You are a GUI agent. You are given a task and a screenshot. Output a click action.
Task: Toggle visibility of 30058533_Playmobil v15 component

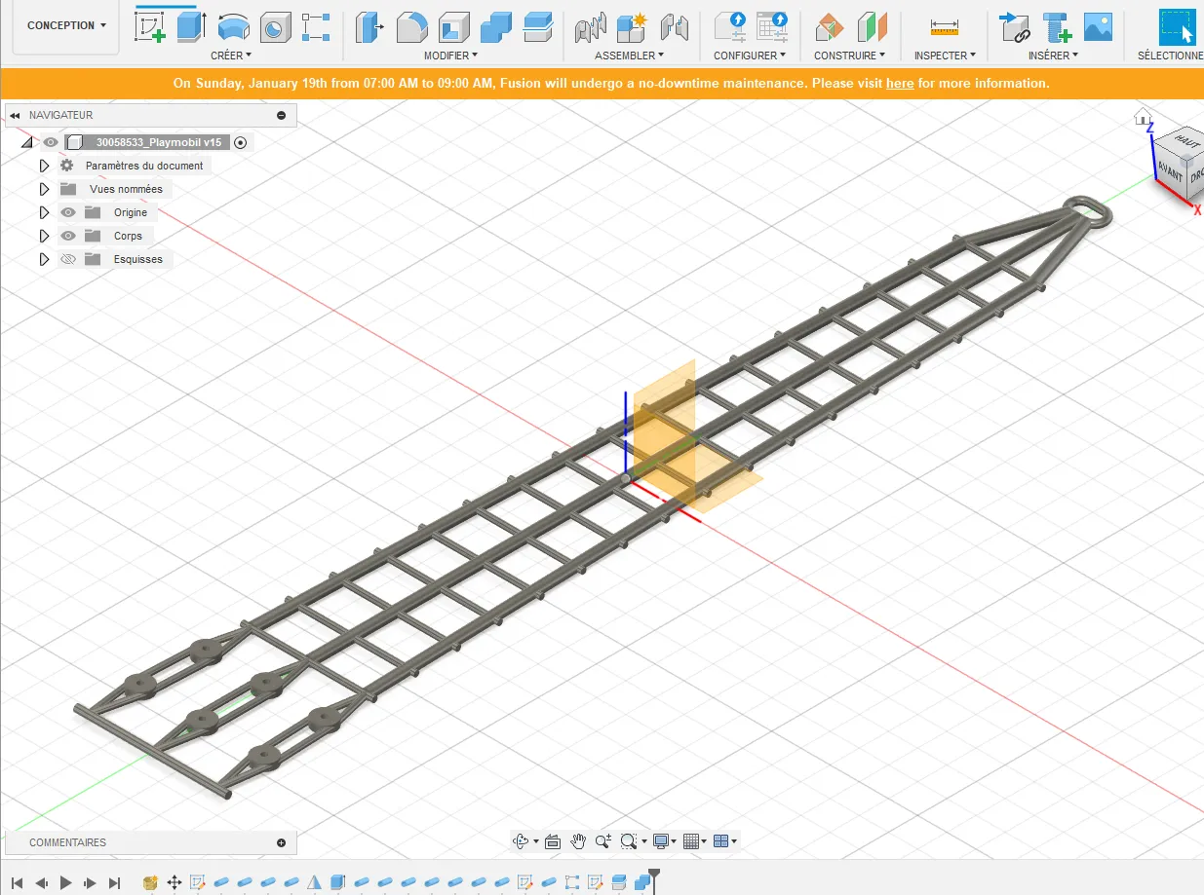click(51, 142)
